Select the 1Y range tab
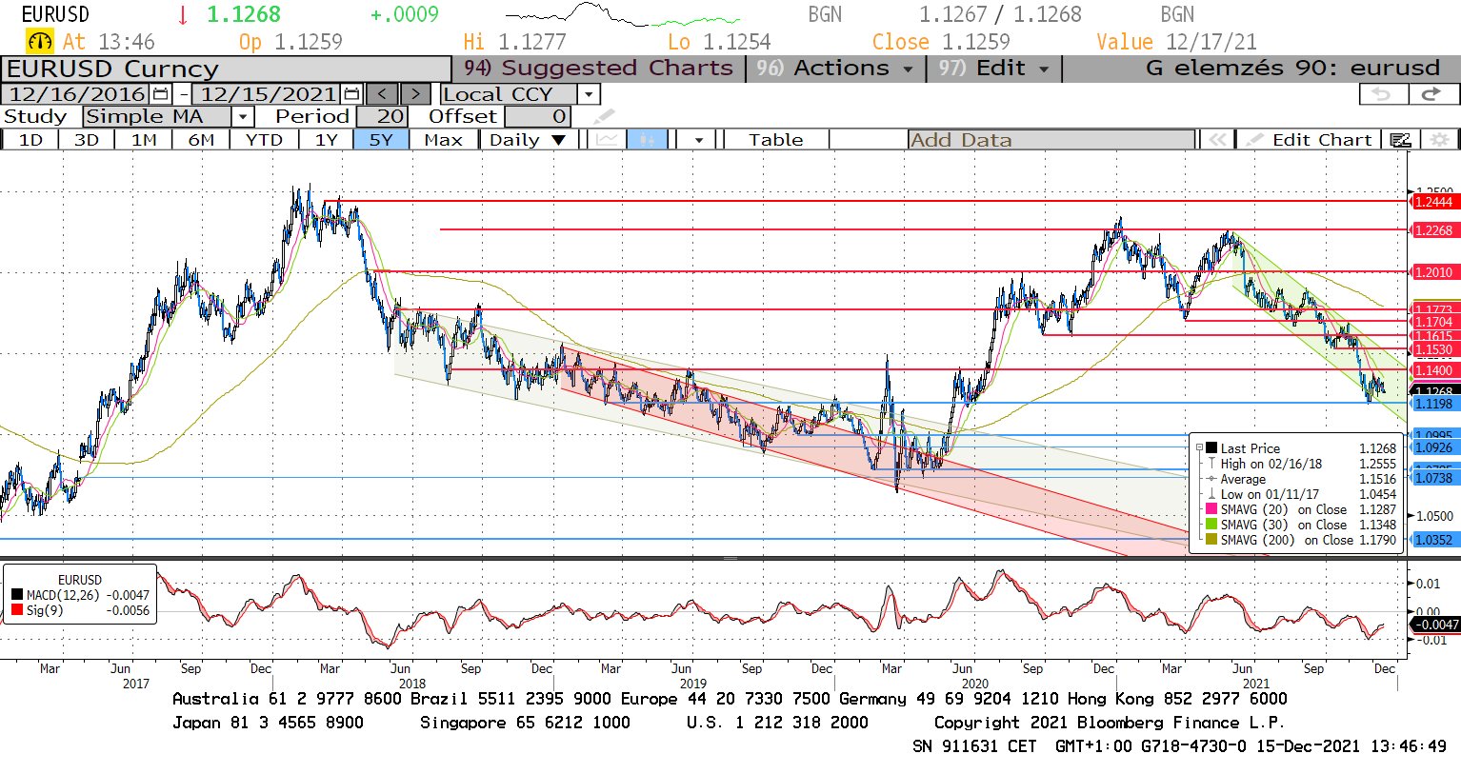Viewport: 1461px width, 774px height. [x=326, y=140]
